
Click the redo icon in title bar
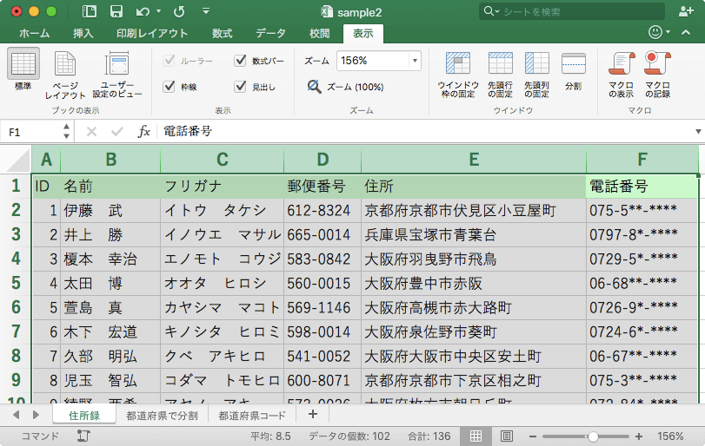(x=179, y=11)
